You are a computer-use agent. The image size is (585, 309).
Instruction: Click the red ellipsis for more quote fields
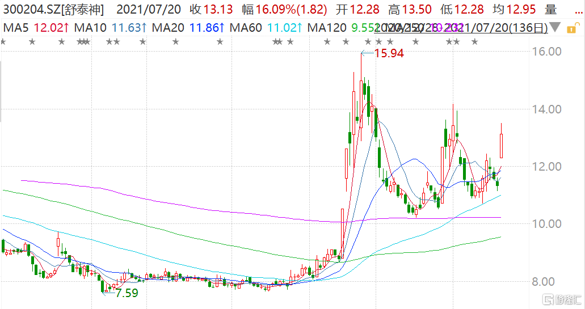point(579,11)
